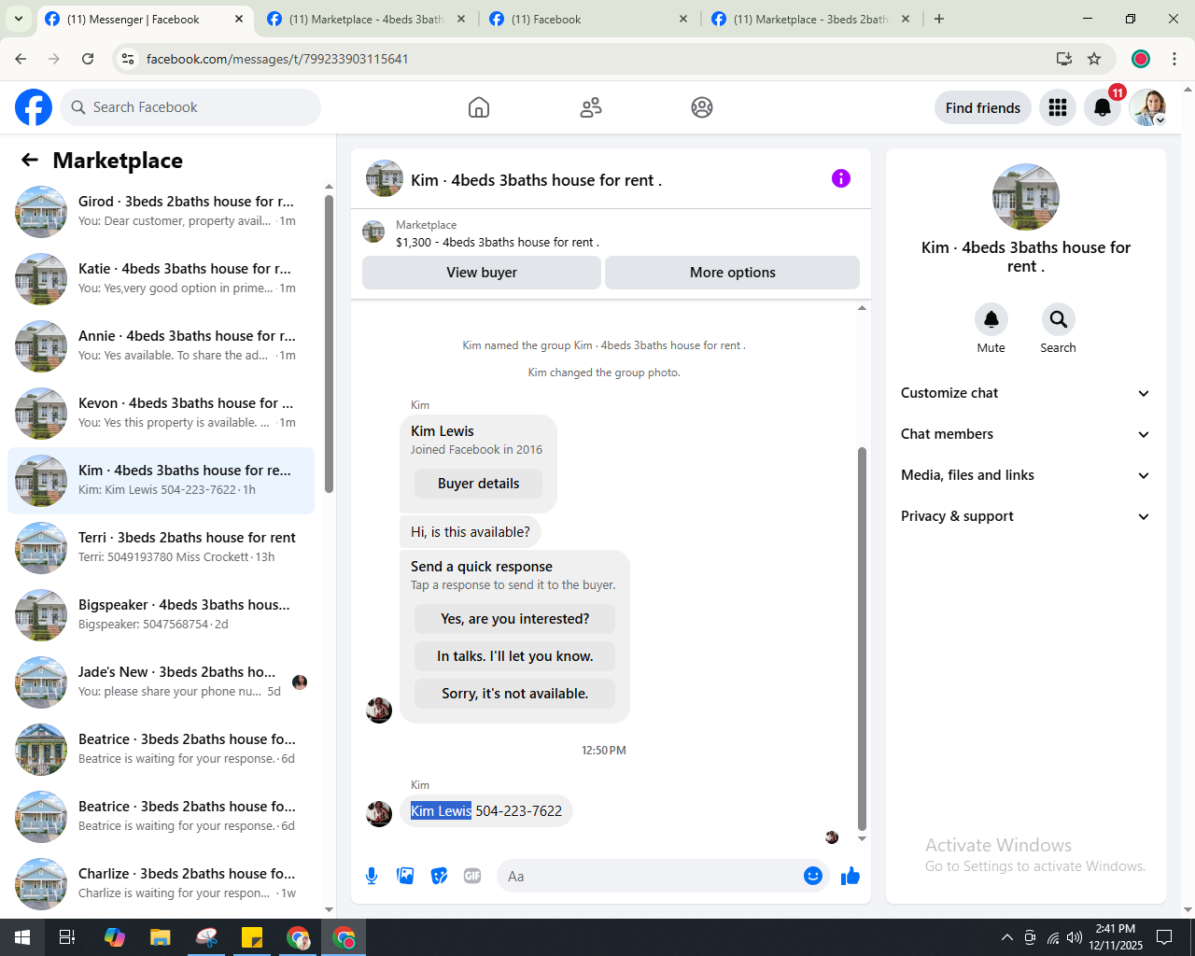Open Girod 3beds 2baths conversation
1195x956 pixels.
coord(161,211)
